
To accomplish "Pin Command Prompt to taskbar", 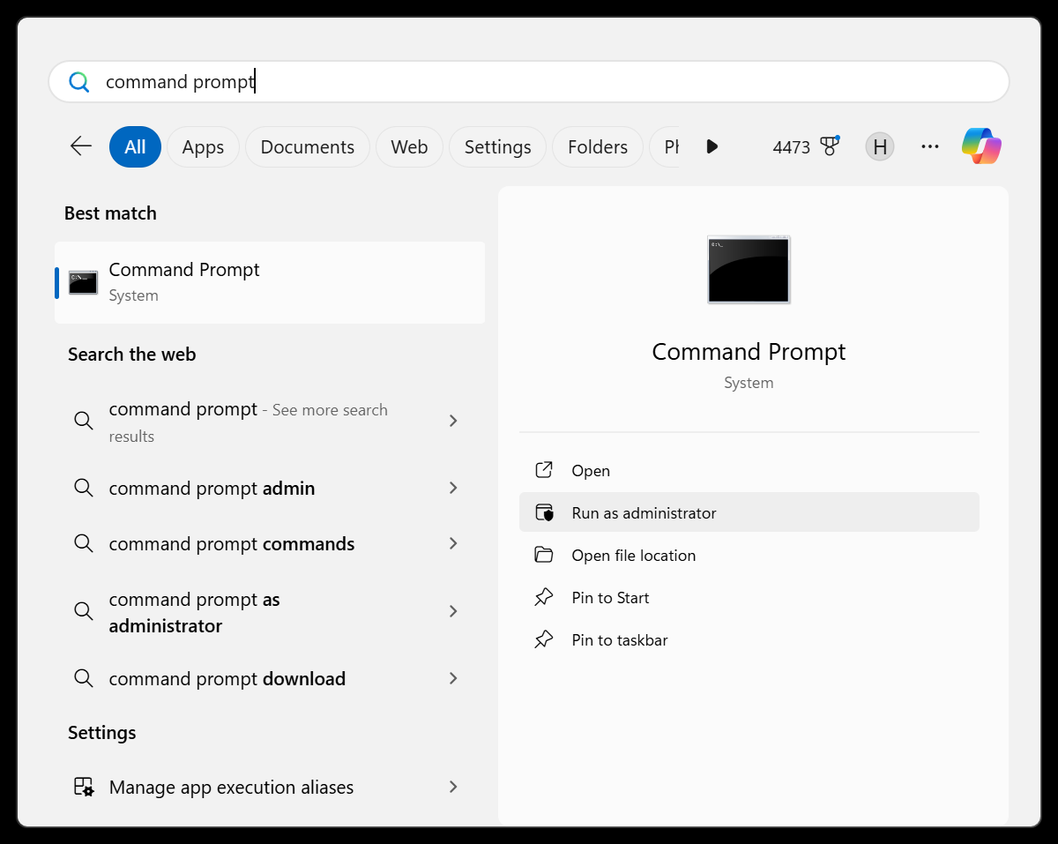I will click(x=619, y=639).
